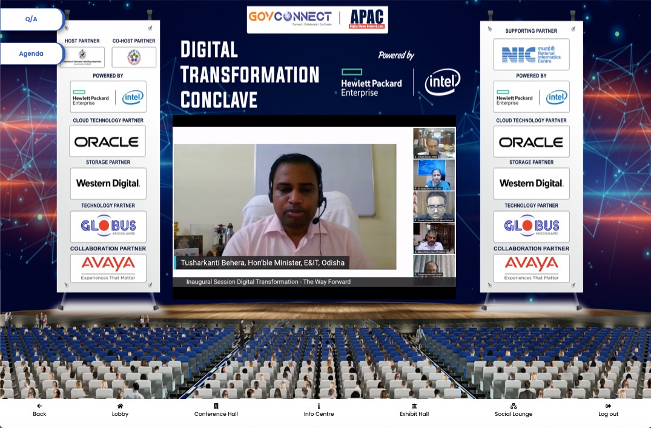
Task: Select fifth participant thumbnail at bottom
Action: click(x=434, y=266)
